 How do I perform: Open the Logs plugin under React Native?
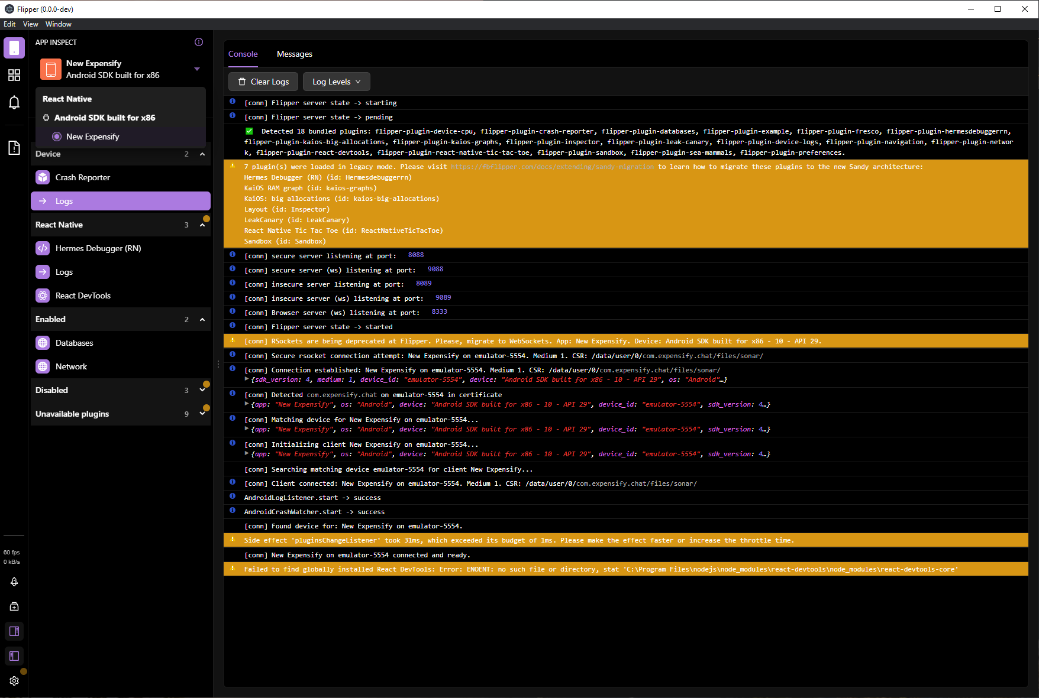pos(121,272)
